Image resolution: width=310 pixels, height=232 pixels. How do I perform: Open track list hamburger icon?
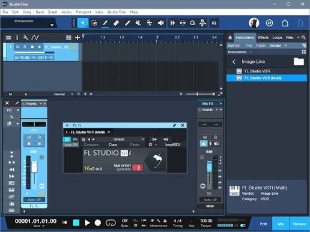click(x=8, y=38)
